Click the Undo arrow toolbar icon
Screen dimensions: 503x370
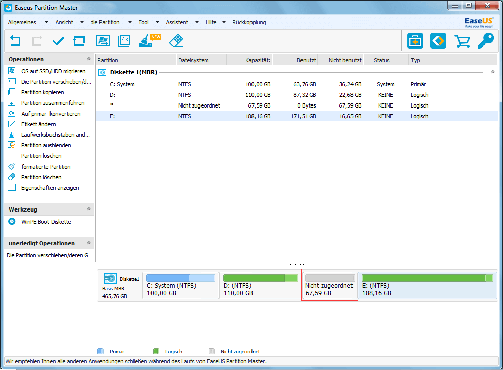tap(15, 41)
